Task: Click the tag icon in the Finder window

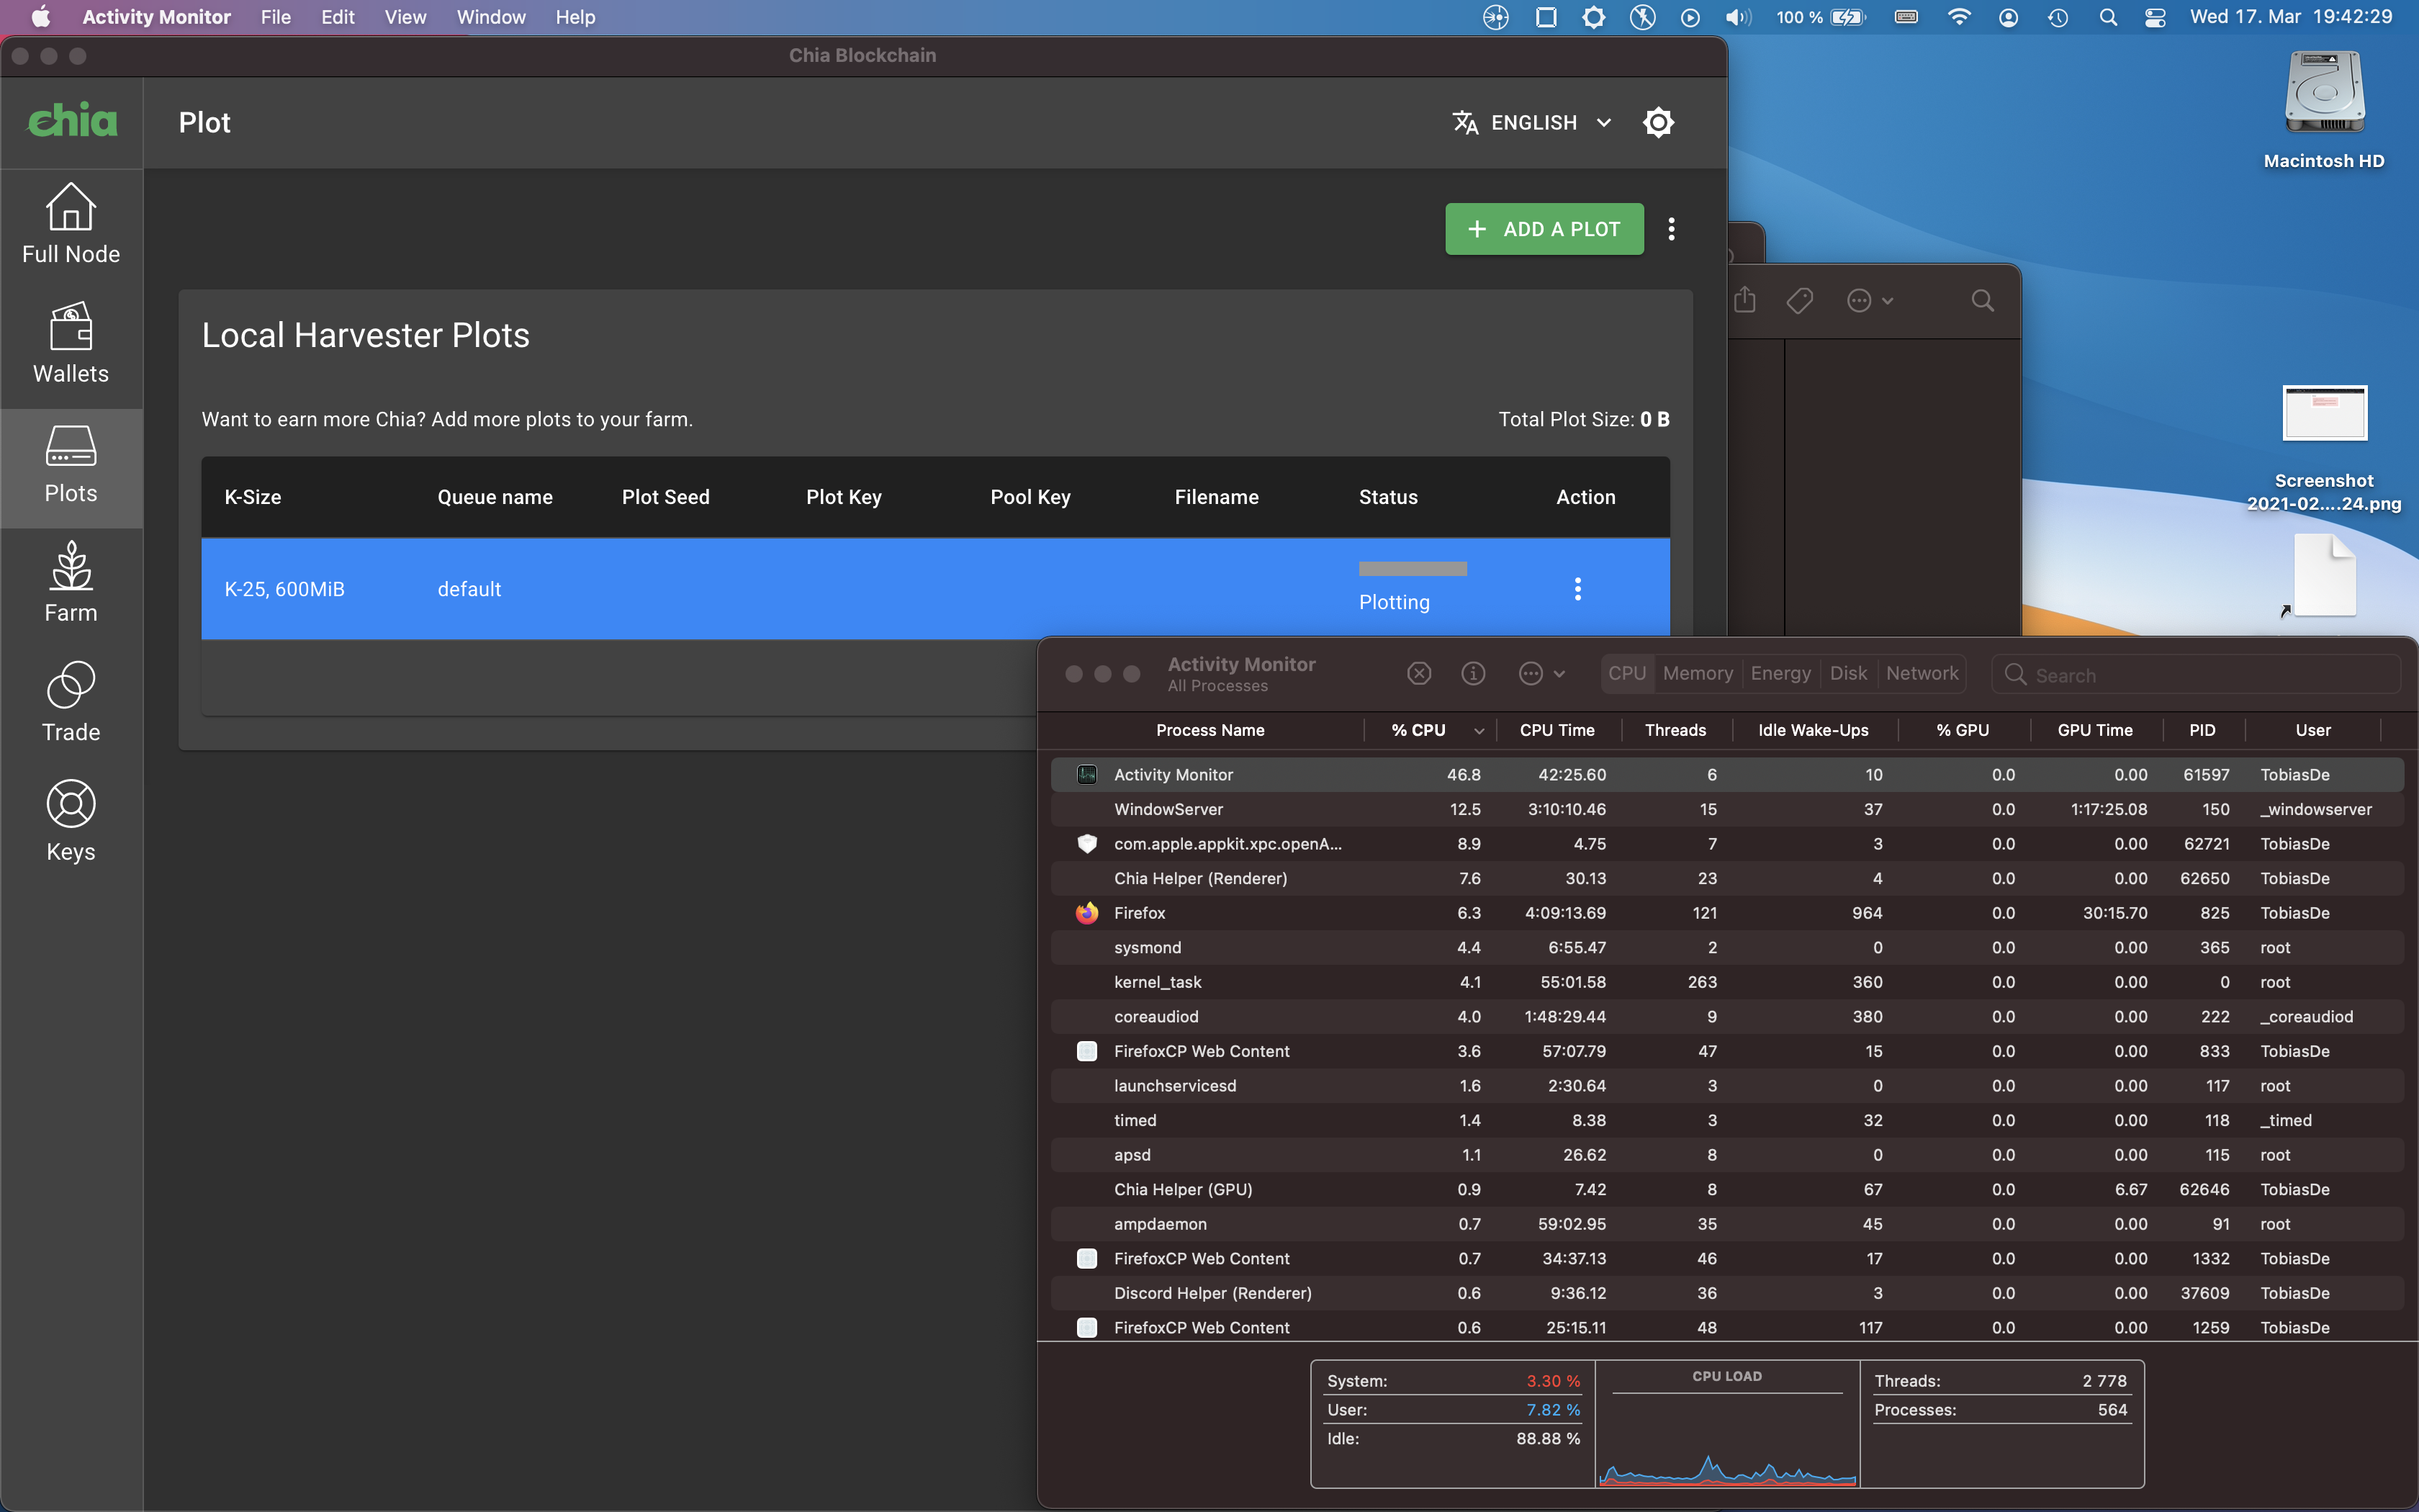Action: 1799,300
